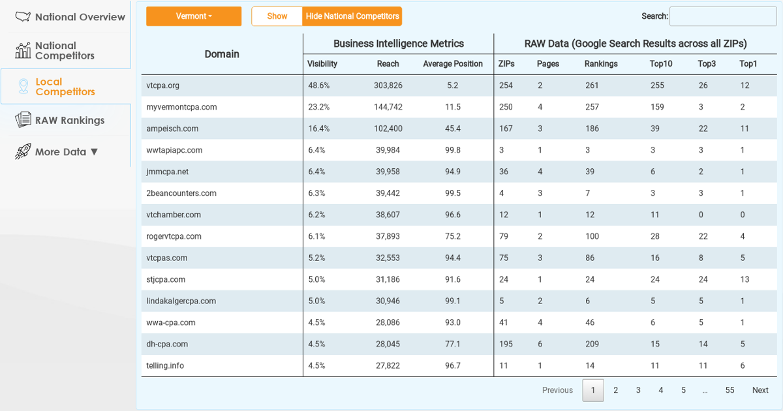Sort table by Pages column
Screen dimensions: 783x411
(x=548, y=64)
